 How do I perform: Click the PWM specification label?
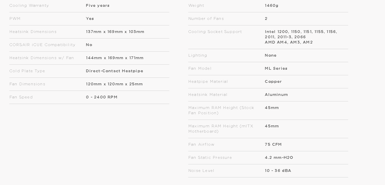pyautogui.click(x=15, y=19)
